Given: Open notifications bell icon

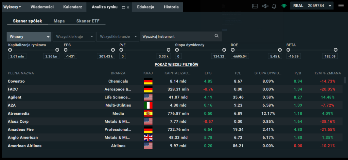Looking at the screenshot, I should pos(274,6).
